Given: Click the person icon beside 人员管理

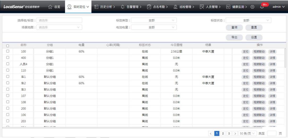Looking at the screenshot, I should pos(202,6).
